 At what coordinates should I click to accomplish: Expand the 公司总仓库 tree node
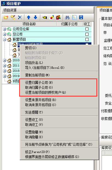pyautogui.click(x=4, y=29)
